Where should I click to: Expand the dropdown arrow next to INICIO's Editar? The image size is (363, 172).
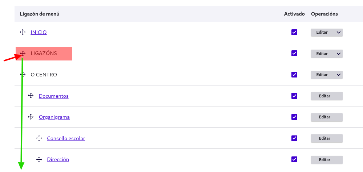338,32
